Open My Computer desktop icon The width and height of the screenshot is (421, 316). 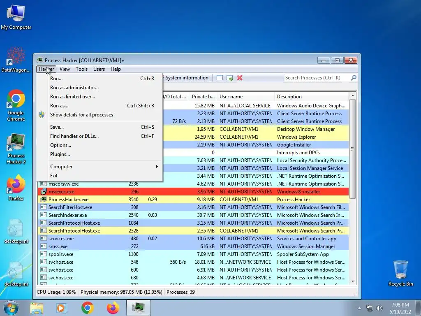[x=16, y=17]
